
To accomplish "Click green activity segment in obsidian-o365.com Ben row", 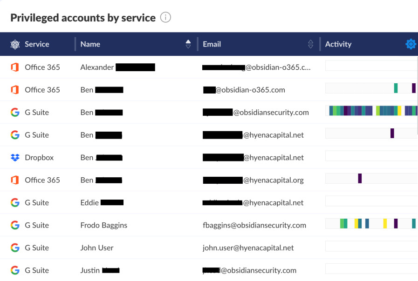I will [396, 88].
